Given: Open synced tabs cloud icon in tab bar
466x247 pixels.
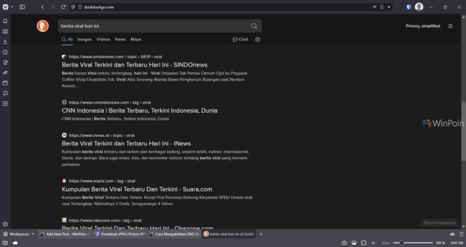Looking at the screenshot, I should coord(452,234).
